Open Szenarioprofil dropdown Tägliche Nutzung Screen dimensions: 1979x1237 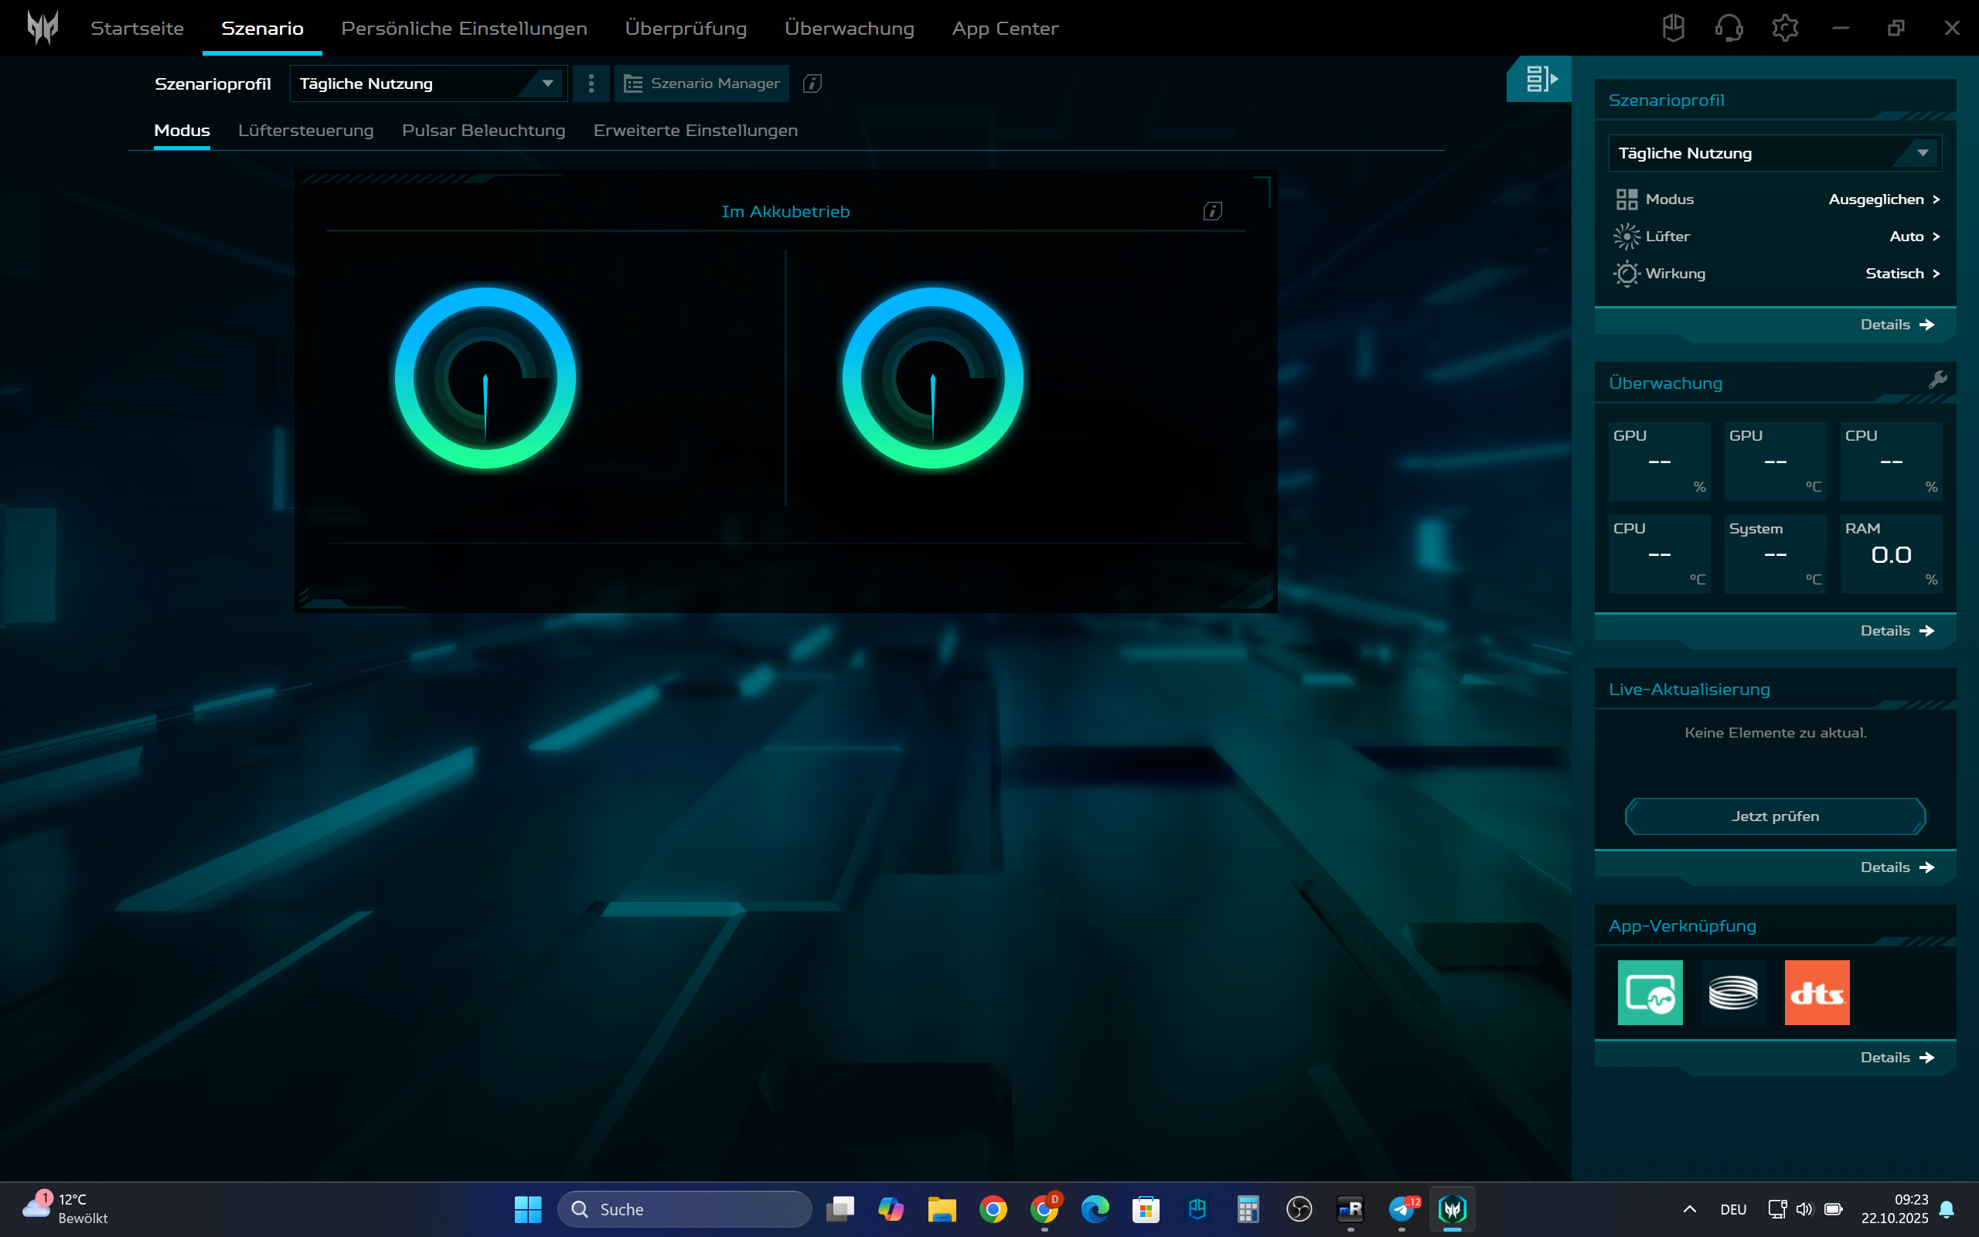click(427, 83)
